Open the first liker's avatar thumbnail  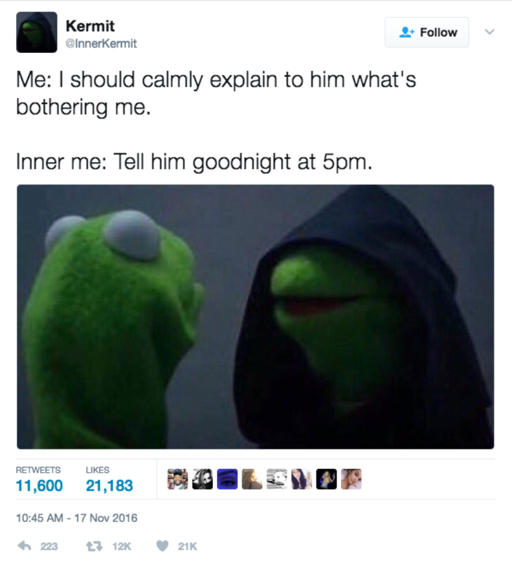click(x=178, y=479)
